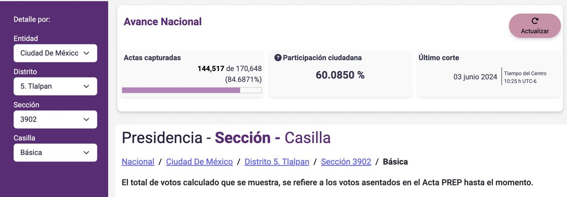
Task: Open the section 3902 dropdown
Action: 50,119
